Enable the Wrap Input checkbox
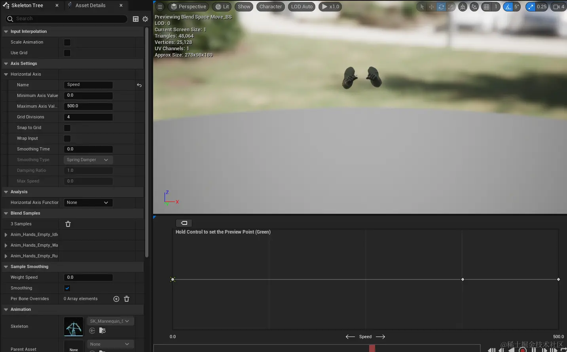This screenshot has width=567, height=352. [x=67, y=139]
